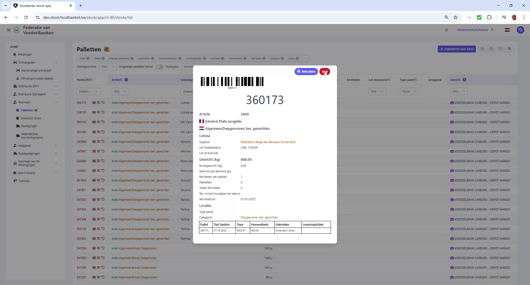
Task: Dismiss the Leeggoed filter chip
Action: click(x=282, y=58)
